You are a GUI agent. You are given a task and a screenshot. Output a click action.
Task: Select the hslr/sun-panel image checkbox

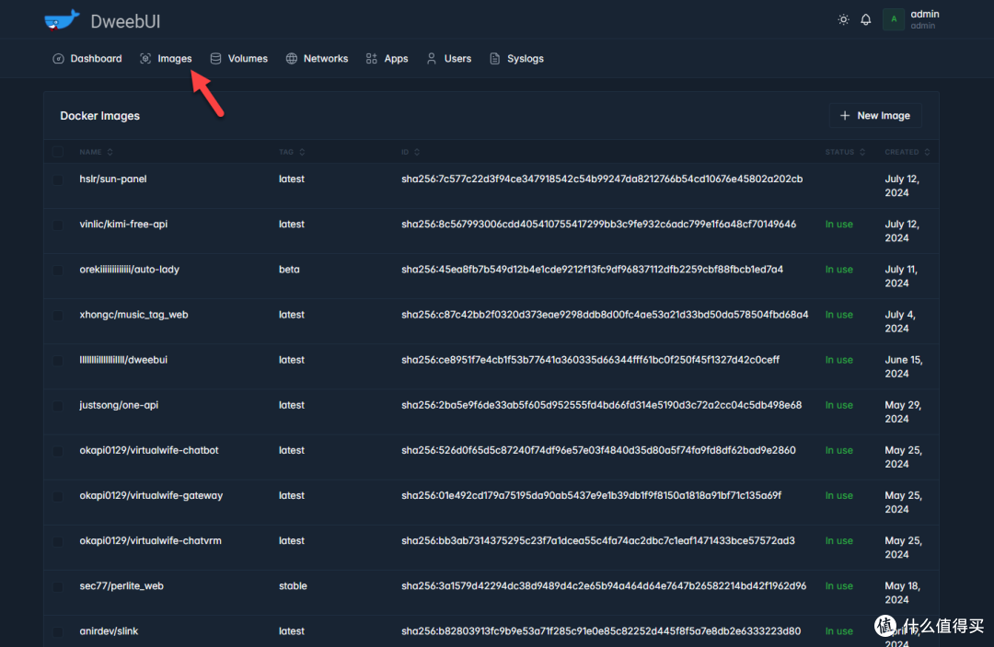pyautogui.click(x=58, y=179)
